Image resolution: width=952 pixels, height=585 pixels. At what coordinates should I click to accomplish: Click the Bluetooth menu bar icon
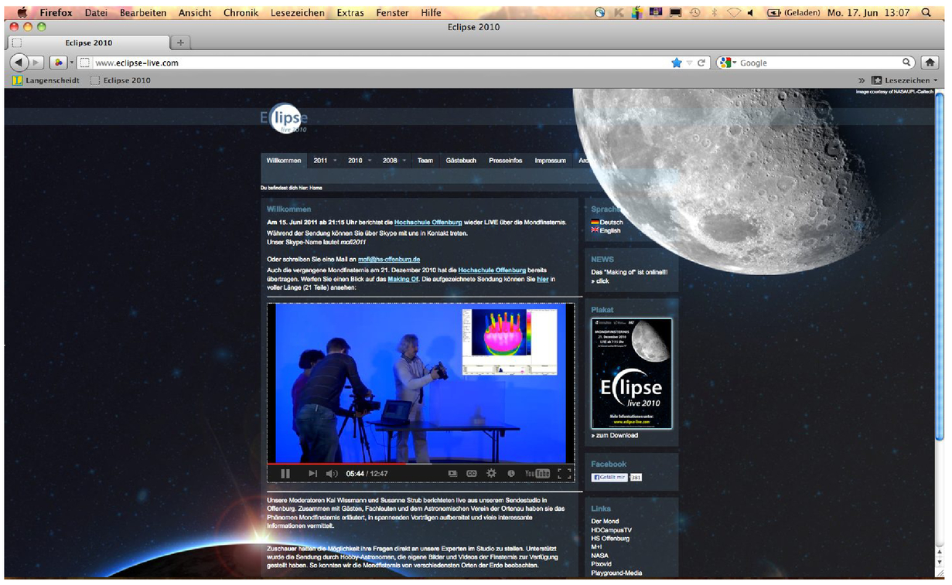point(715,12)
